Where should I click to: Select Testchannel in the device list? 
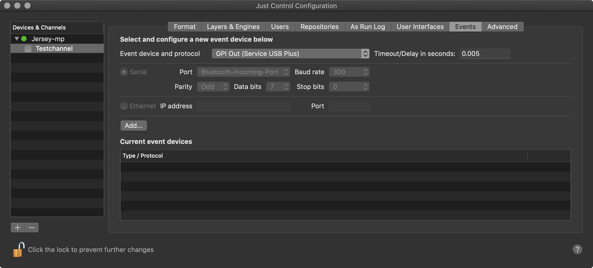tap(57, 49)
